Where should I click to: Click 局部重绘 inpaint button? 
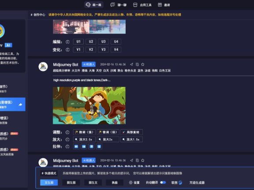click(131, 132)
